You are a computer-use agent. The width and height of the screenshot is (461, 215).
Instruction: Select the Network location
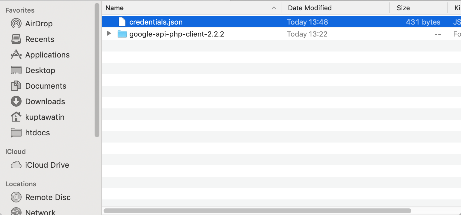[x=40, y=211]
